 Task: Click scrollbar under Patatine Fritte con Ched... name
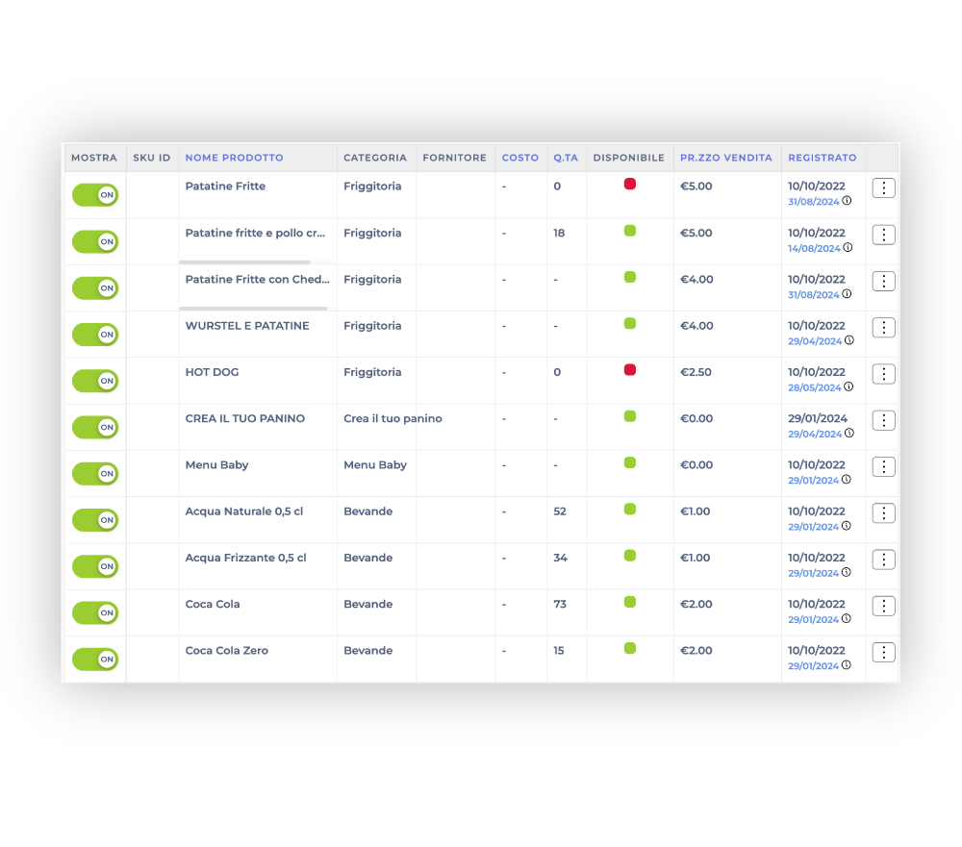(254, 309)
